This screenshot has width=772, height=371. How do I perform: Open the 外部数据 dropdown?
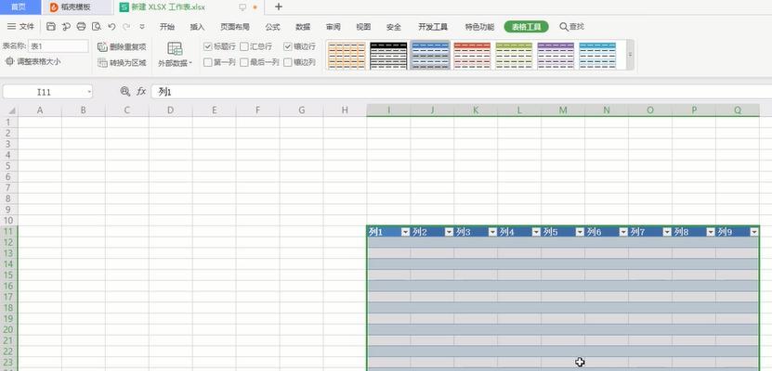(175, 55)
